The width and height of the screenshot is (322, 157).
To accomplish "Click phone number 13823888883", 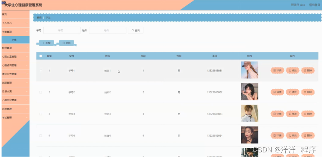I will coord(215,114).
